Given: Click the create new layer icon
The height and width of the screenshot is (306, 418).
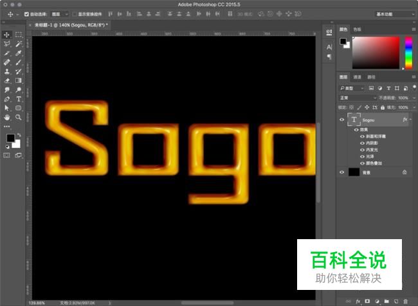Looking at the screenshot, I should coord(396,301).
